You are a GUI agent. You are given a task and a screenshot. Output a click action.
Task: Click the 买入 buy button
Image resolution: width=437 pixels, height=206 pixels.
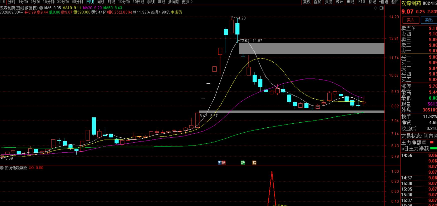(x=411, y=20)
